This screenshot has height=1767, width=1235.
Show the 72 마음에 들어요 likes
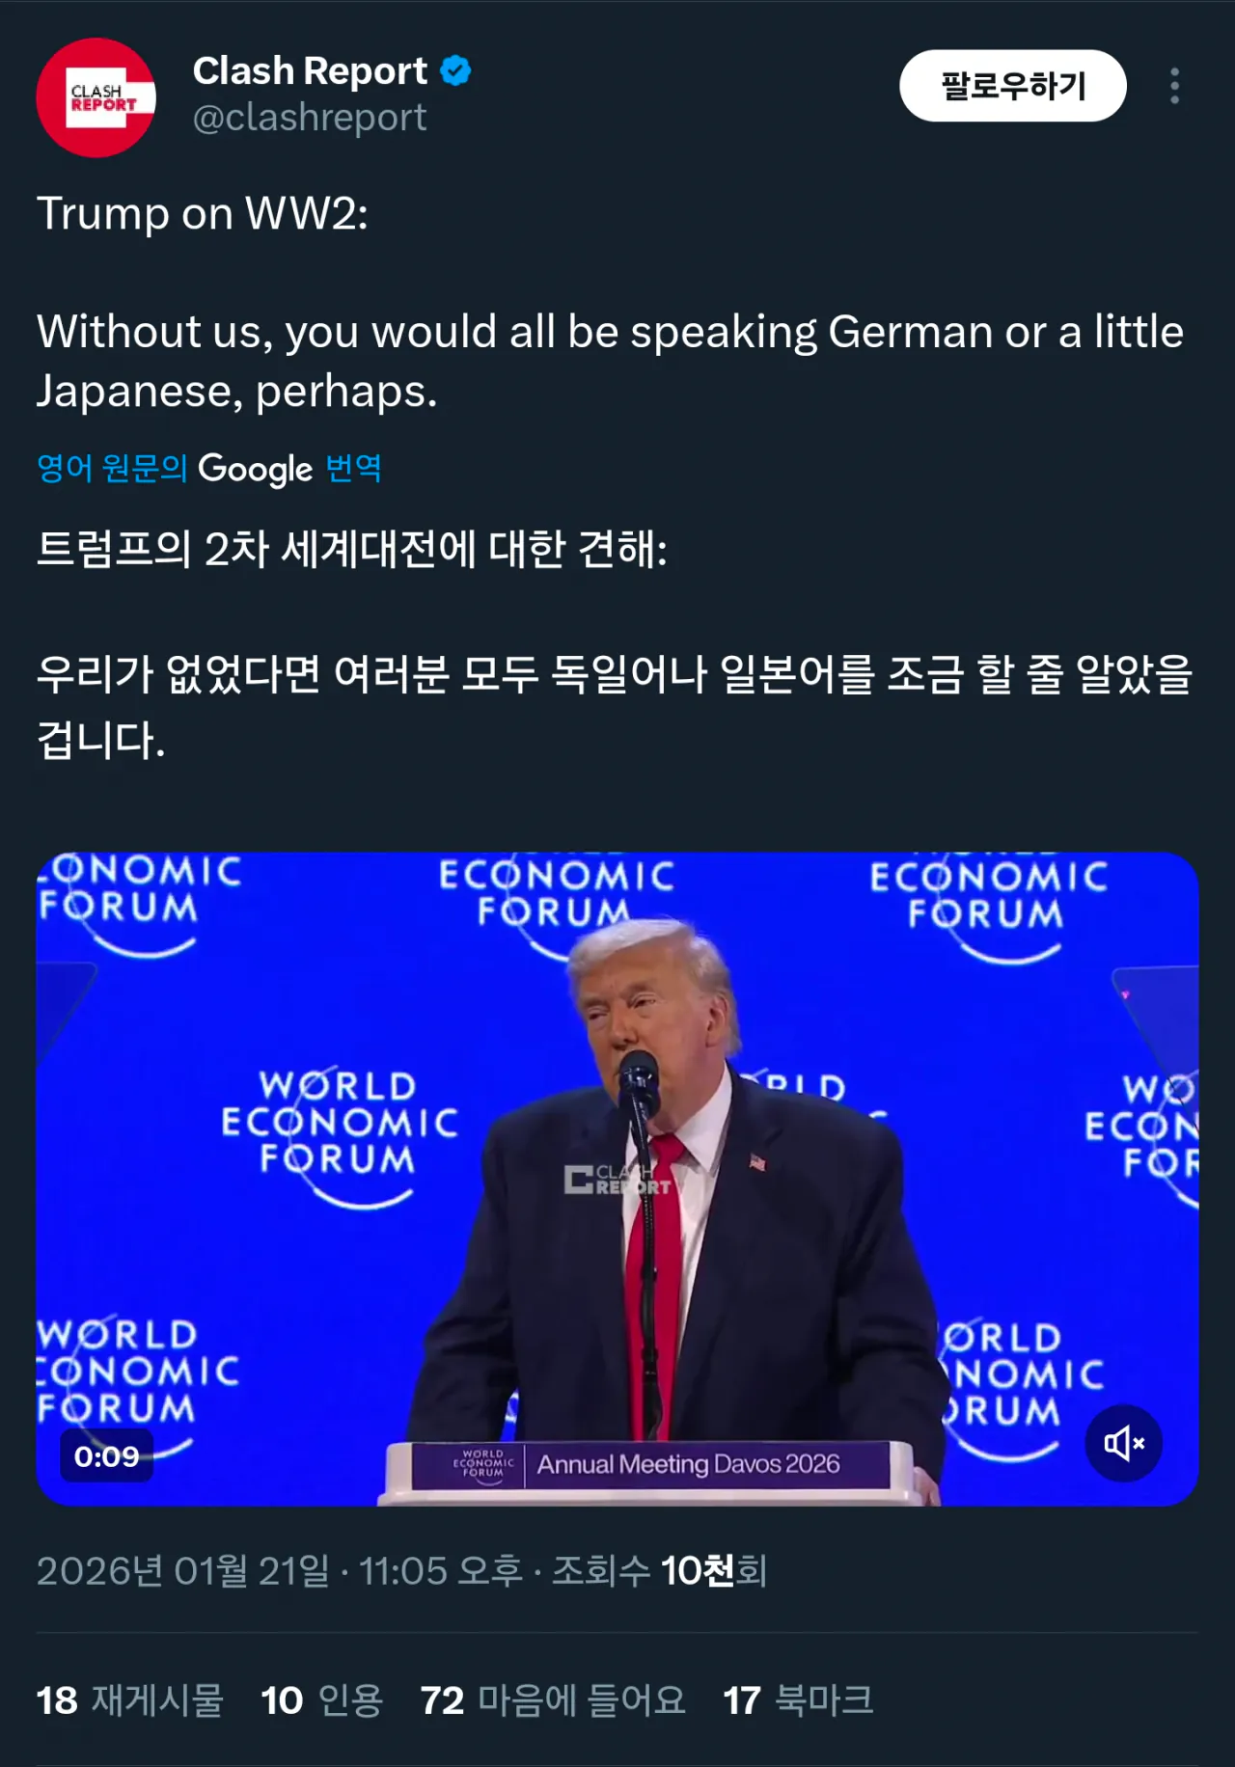(x=553, y=1700)
